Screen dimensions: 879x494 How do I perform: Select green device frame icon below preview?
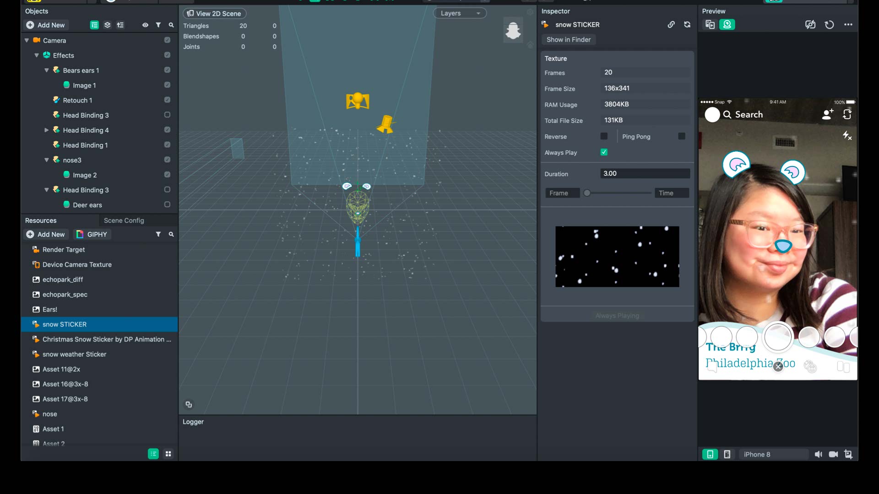pos(710,454)
